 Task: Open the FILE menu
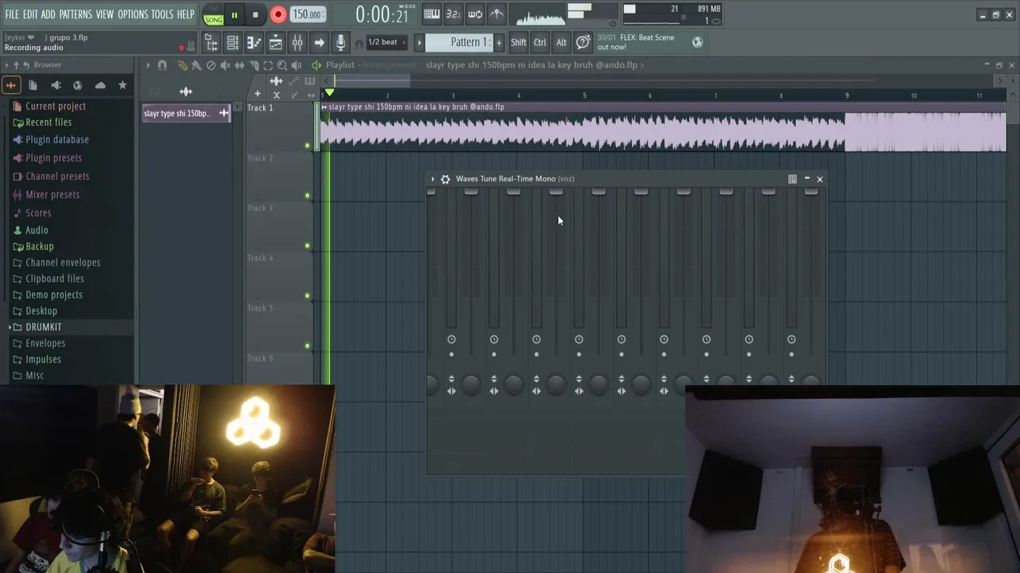pyautogui.click(x=12, y=14)
